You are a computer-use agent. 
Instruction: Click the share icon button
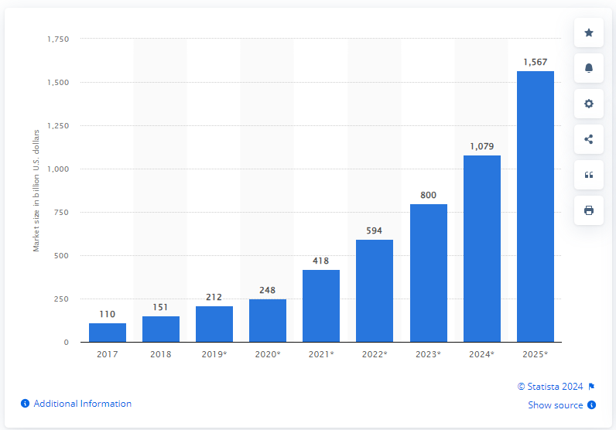[588, 139]
